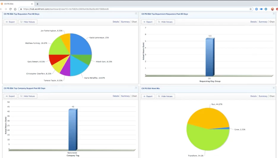The height and width of the screenshot is (158, 278).
Task: Hide Values on Top Requesters chart
Action: 28,22
